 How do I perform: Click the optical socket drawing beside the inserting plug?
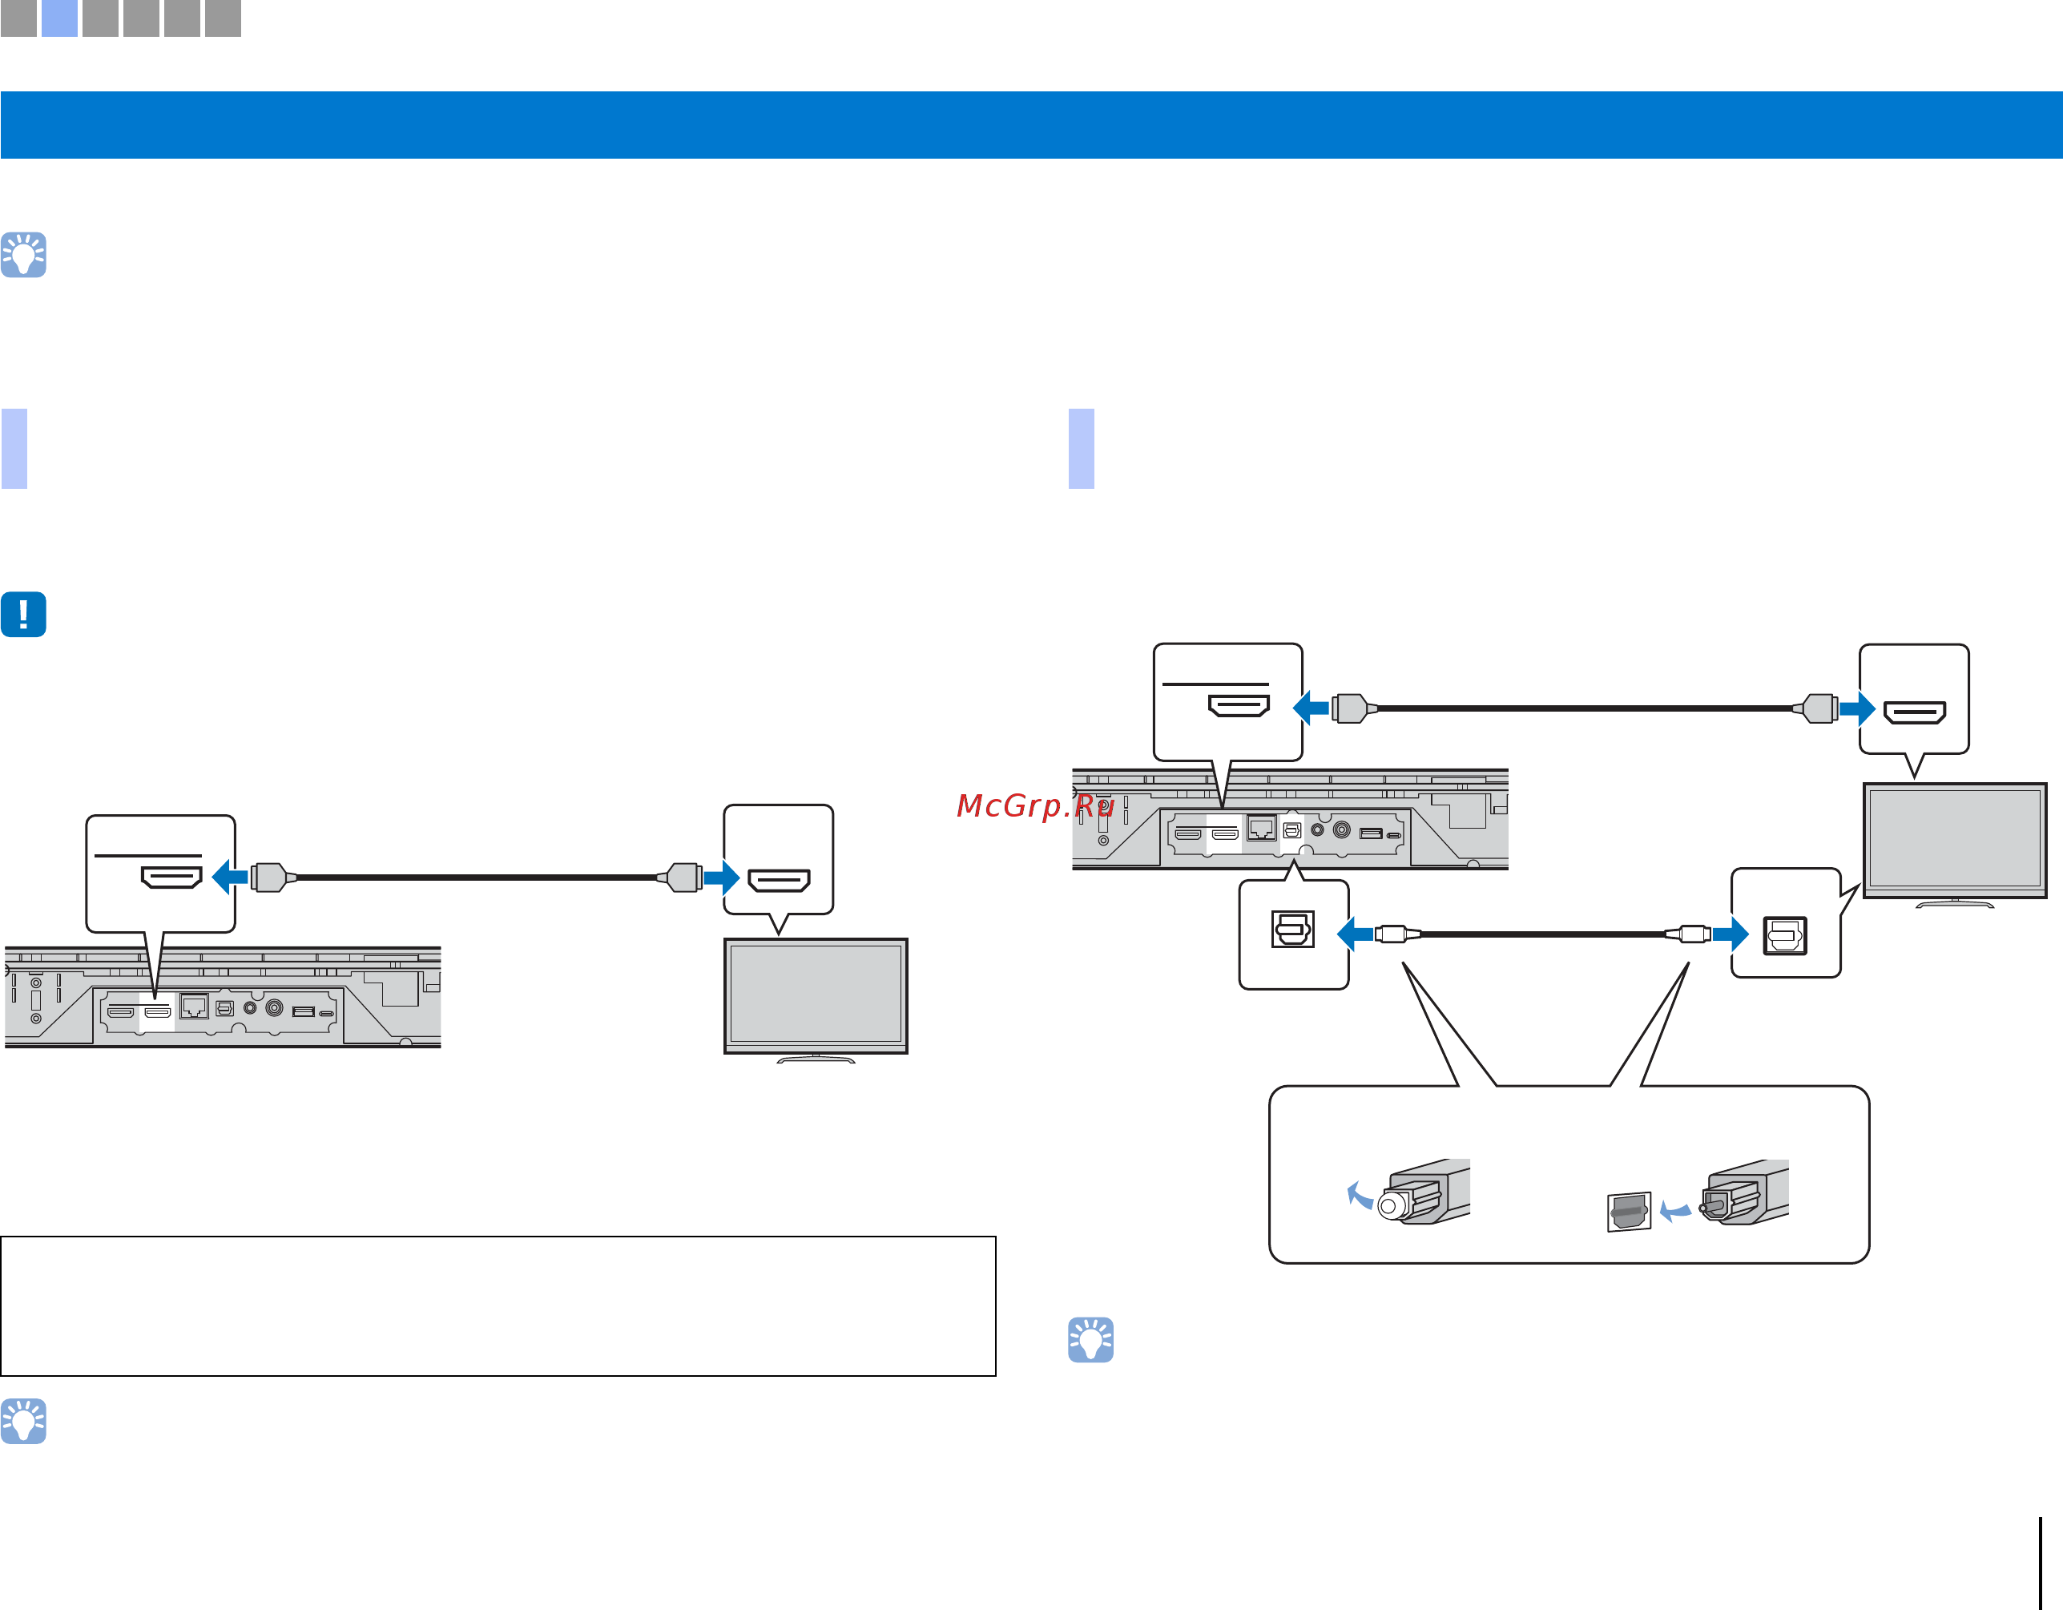[x=1630, y=1211]
